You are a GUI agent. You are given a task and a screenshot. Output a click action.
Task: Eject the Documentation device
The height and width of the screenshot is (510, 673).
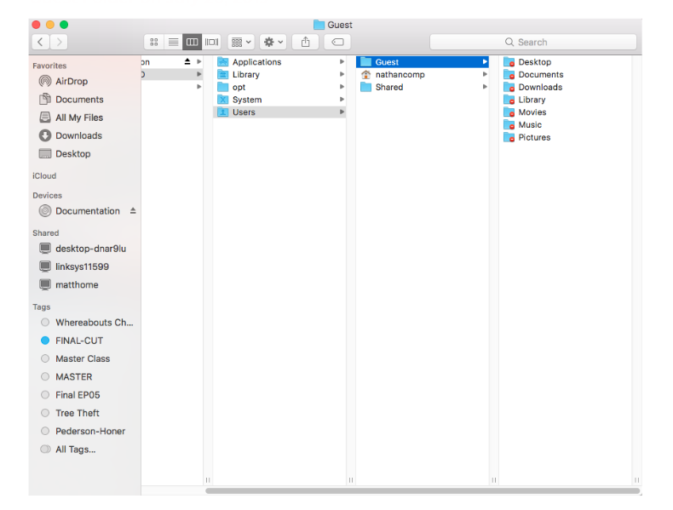(133, 211)
